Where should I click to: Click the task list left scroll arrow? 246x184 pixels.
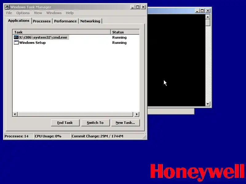pos(15,114)
